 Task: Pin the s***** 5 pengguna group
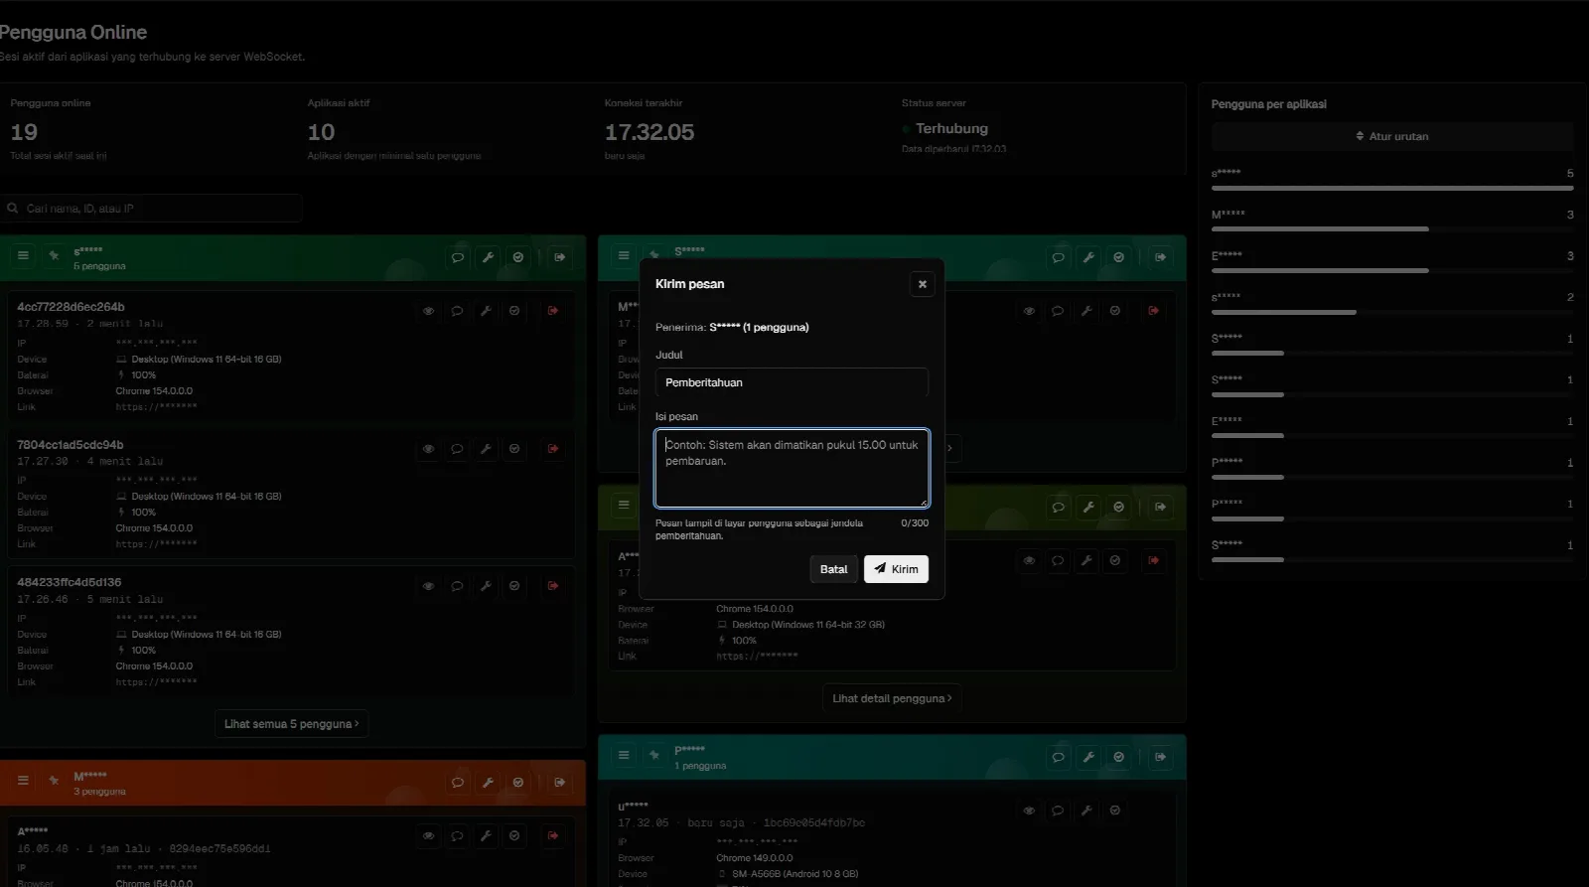(x=54, y=256)
